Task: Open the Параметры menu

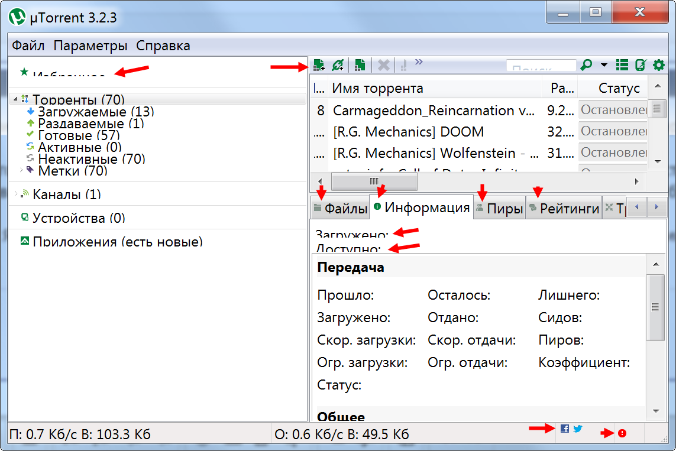Action: click(92, 45)
